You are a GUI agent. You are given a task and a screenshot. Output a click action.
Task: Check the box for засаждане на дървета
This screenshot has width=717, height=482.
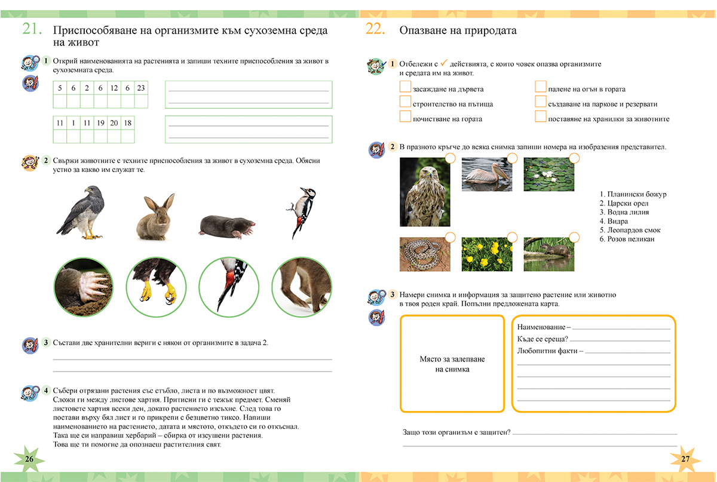tap(405, 88)
